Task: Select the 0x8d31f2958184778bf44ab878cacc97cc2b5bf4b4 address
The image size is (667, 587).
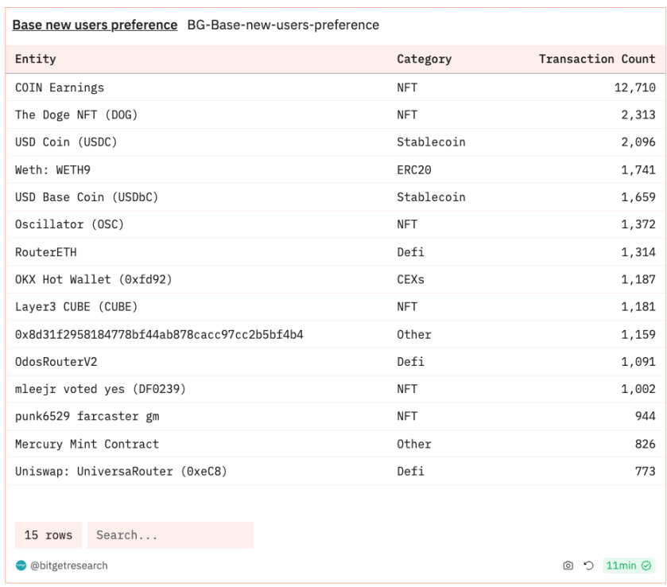Action: point(159,334)
